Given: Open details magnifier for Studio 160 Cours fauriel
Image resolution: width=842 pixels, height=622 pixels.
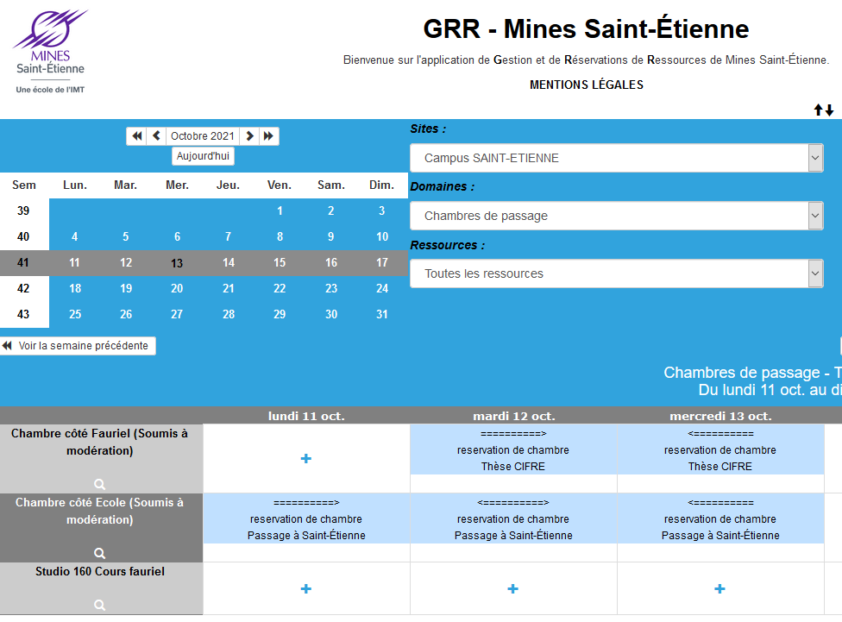Looking at the screenshot, I should pyautogui.click(x=99, y=605).
